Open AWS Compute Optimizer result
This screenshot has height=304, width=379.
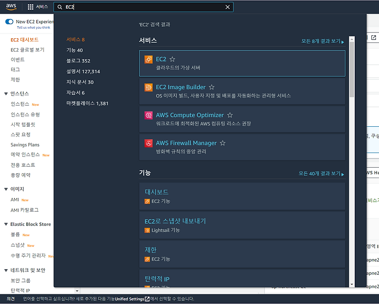coord(242,119)
